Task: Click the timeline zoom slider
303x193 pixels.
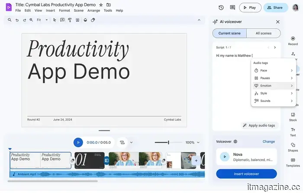Action: [x=168, y=143]
